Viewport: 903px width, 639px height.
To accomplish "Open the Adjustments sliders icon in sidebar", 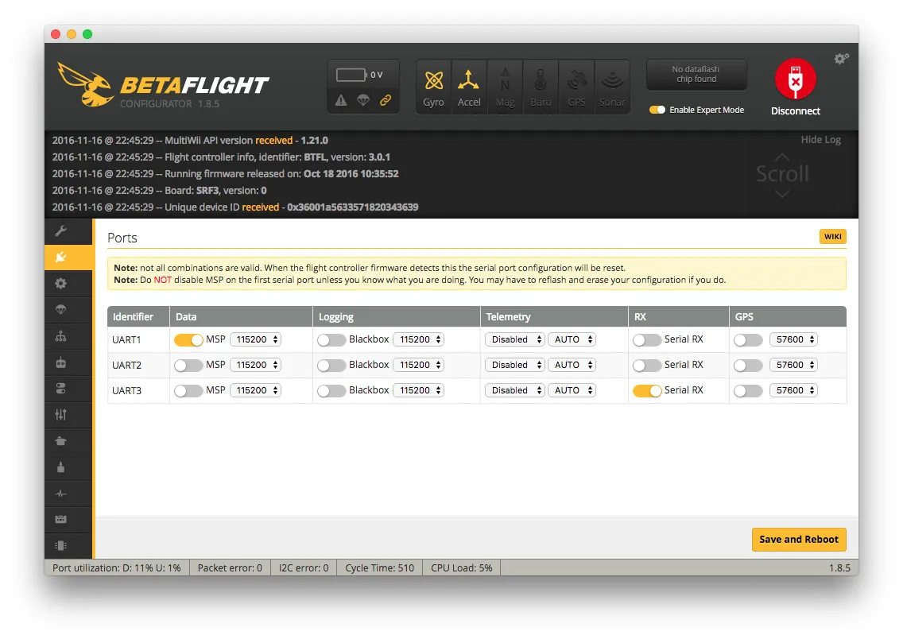I will (x=60, y=415).
